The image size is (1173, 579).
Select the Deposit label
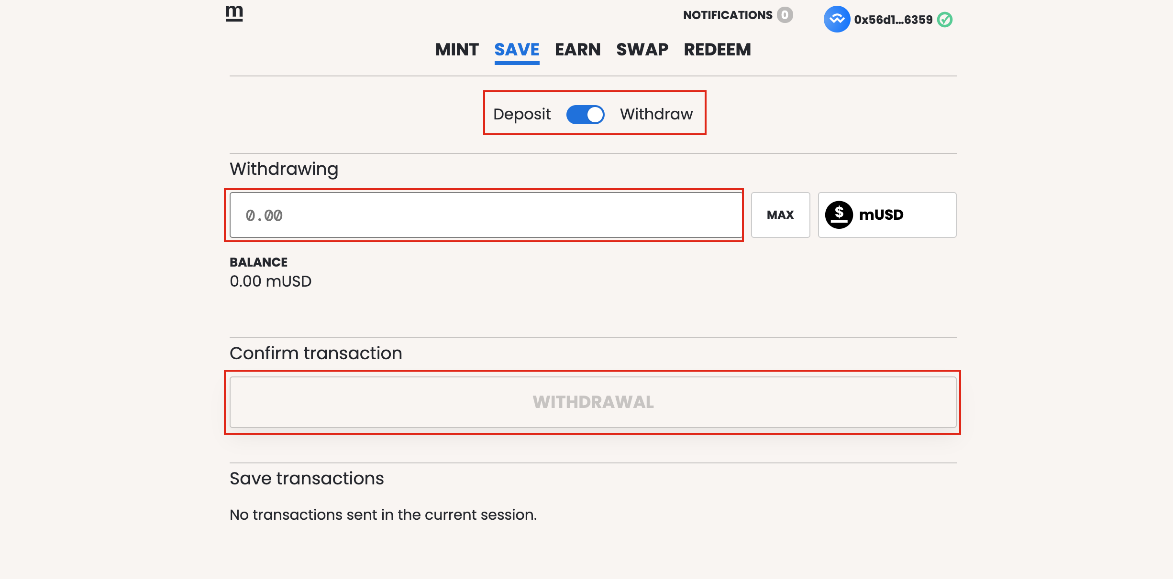[x=522, y=114]
